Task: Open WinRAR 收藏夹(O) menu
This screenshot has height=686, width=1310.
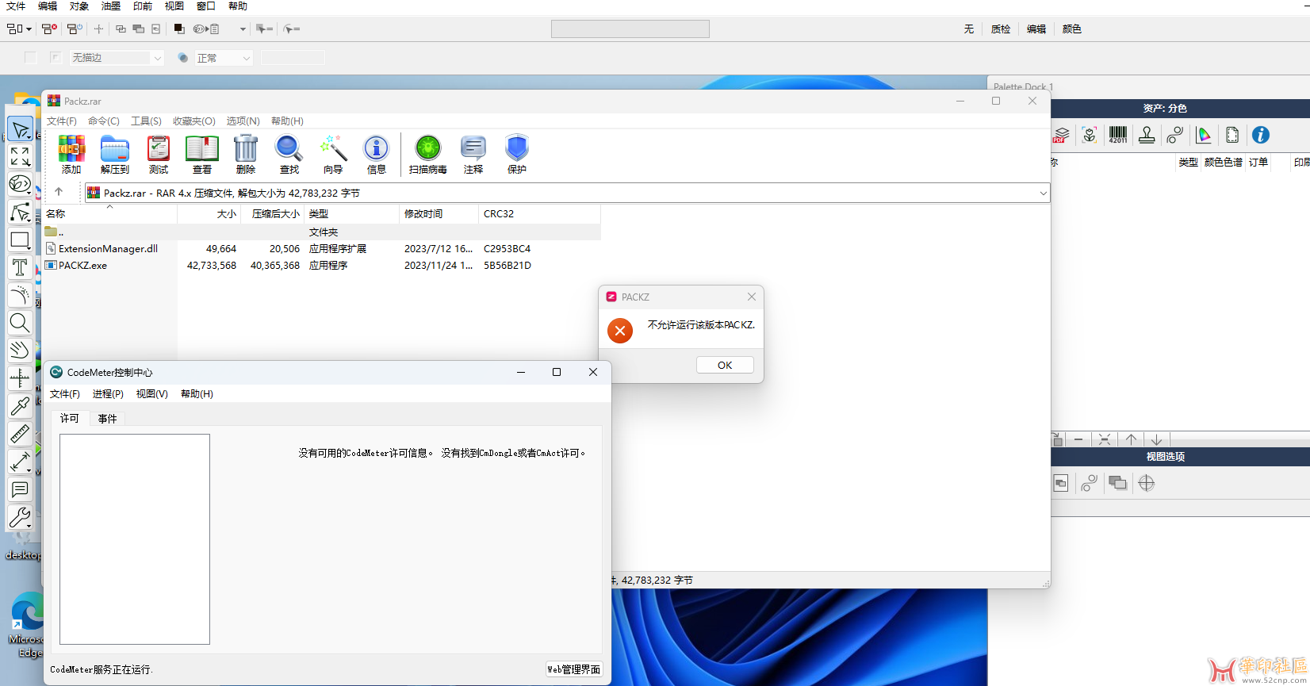Action: tap(194, 121)
